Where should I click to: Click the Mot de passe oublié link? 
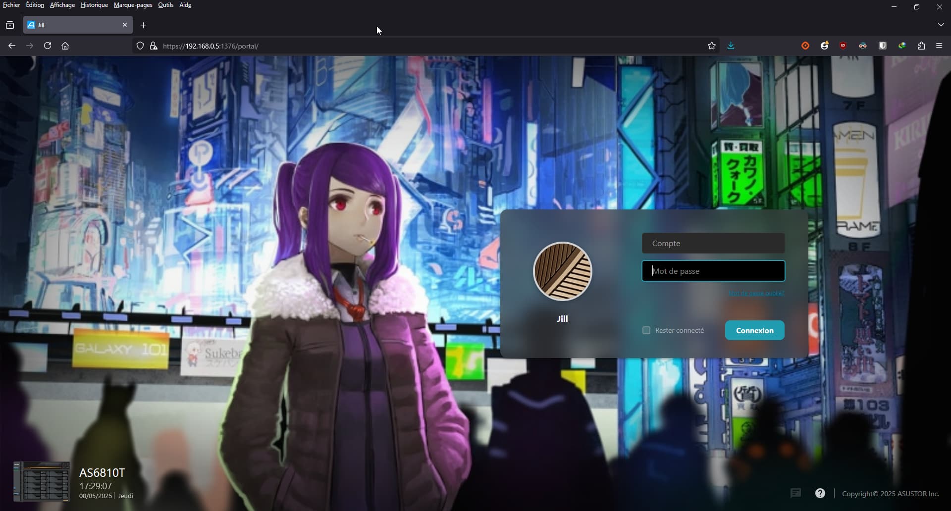[756, 294]
